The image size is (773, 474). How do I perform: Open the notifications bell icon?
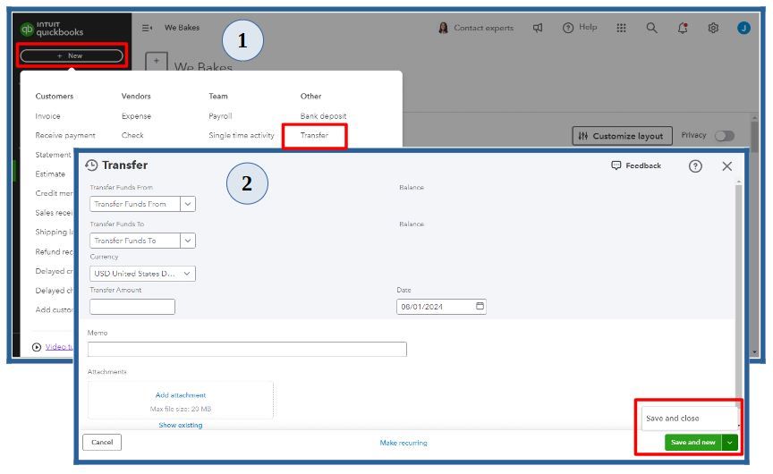point(683,28)
